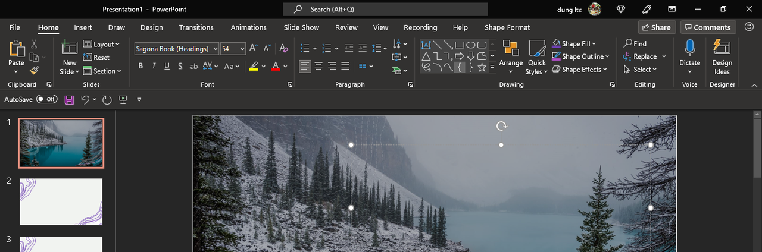Screen dimensions: 762x252
Task: Select the Oval shape in gallery
Action: point(471,45)
